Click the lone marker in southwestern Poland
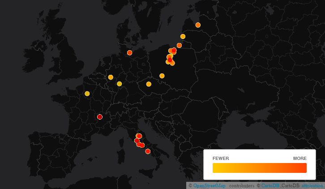This screenshot has width=325, height=189. click(x=162, y=76)
